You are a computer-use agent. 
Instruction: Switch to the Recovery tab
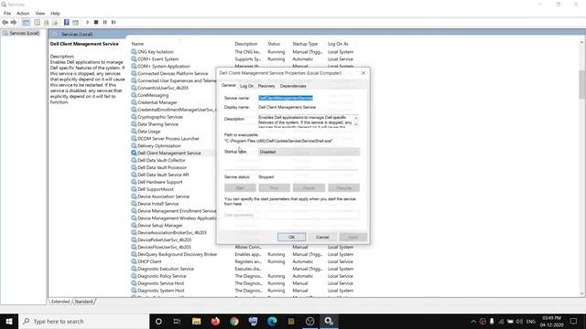click(x=266, y=86)
